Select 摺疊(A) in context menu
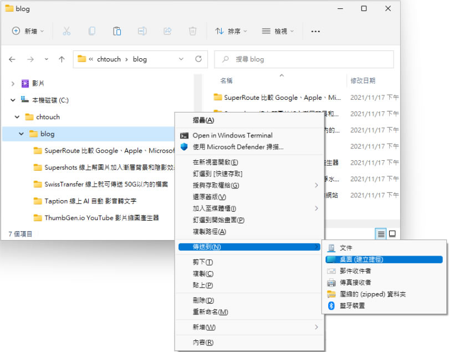Viewport: 449px width, 352px height. [x=249, y=120]
